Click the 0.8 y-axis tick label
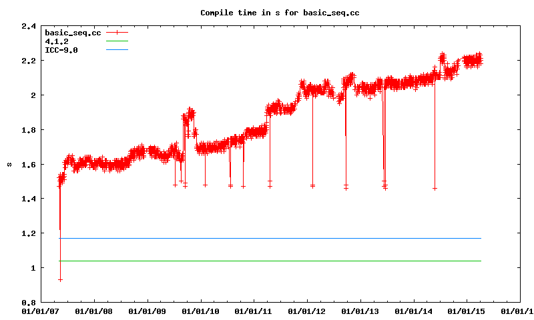534x320 pixels. [x=29, y=302]
